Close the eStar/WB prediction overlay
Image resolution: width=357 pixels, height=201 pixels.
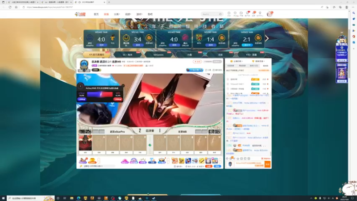123,86
